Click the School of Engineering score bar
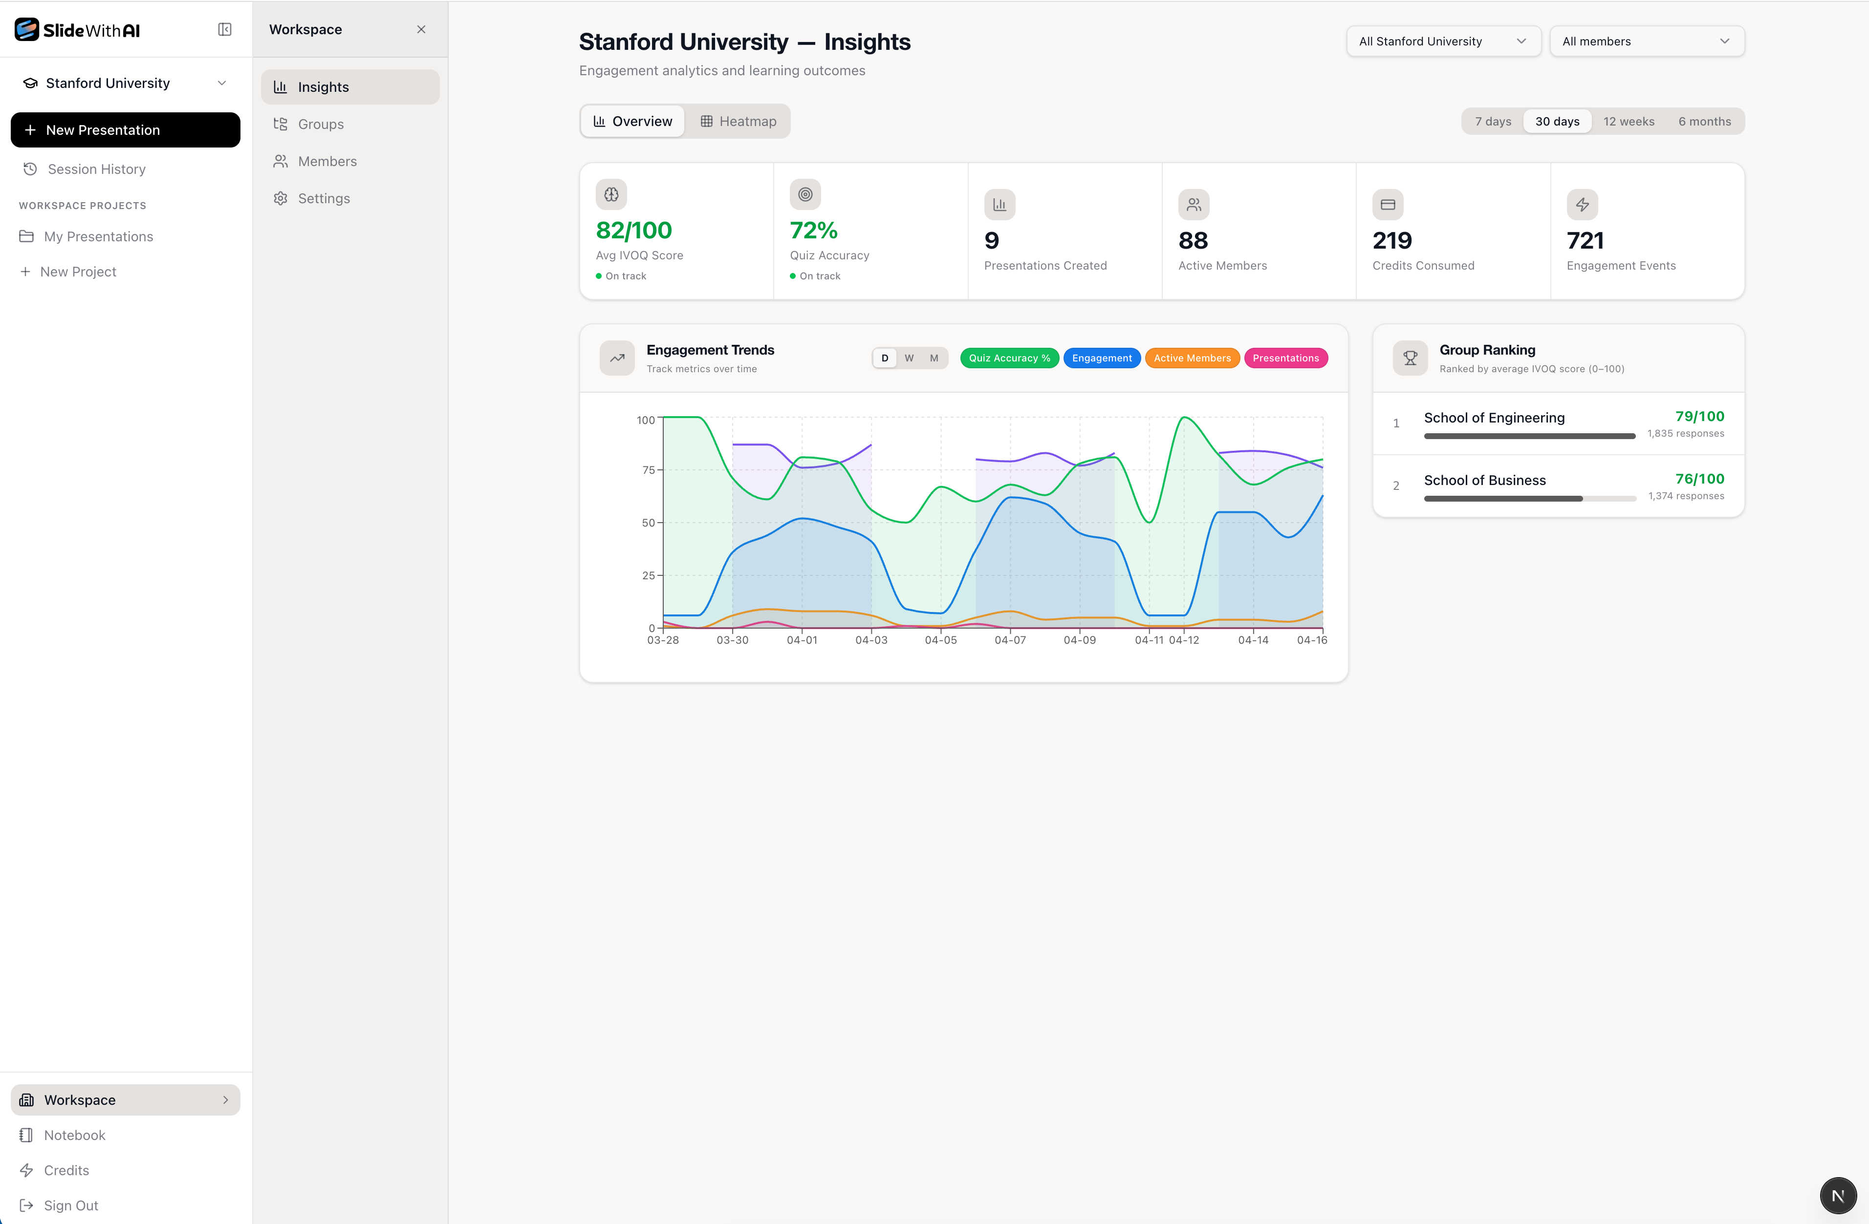Viewport: 1869px width, 1224px height. click(x=1529, y=436)
